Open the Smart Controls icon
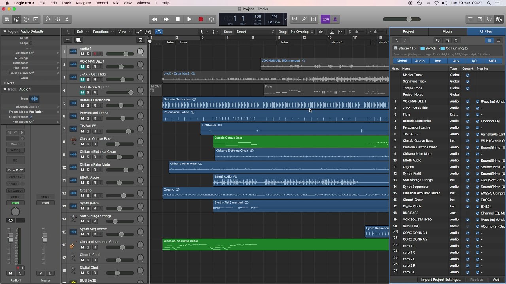This screenshot has height=284, width=506. click(x=48, y=19)
